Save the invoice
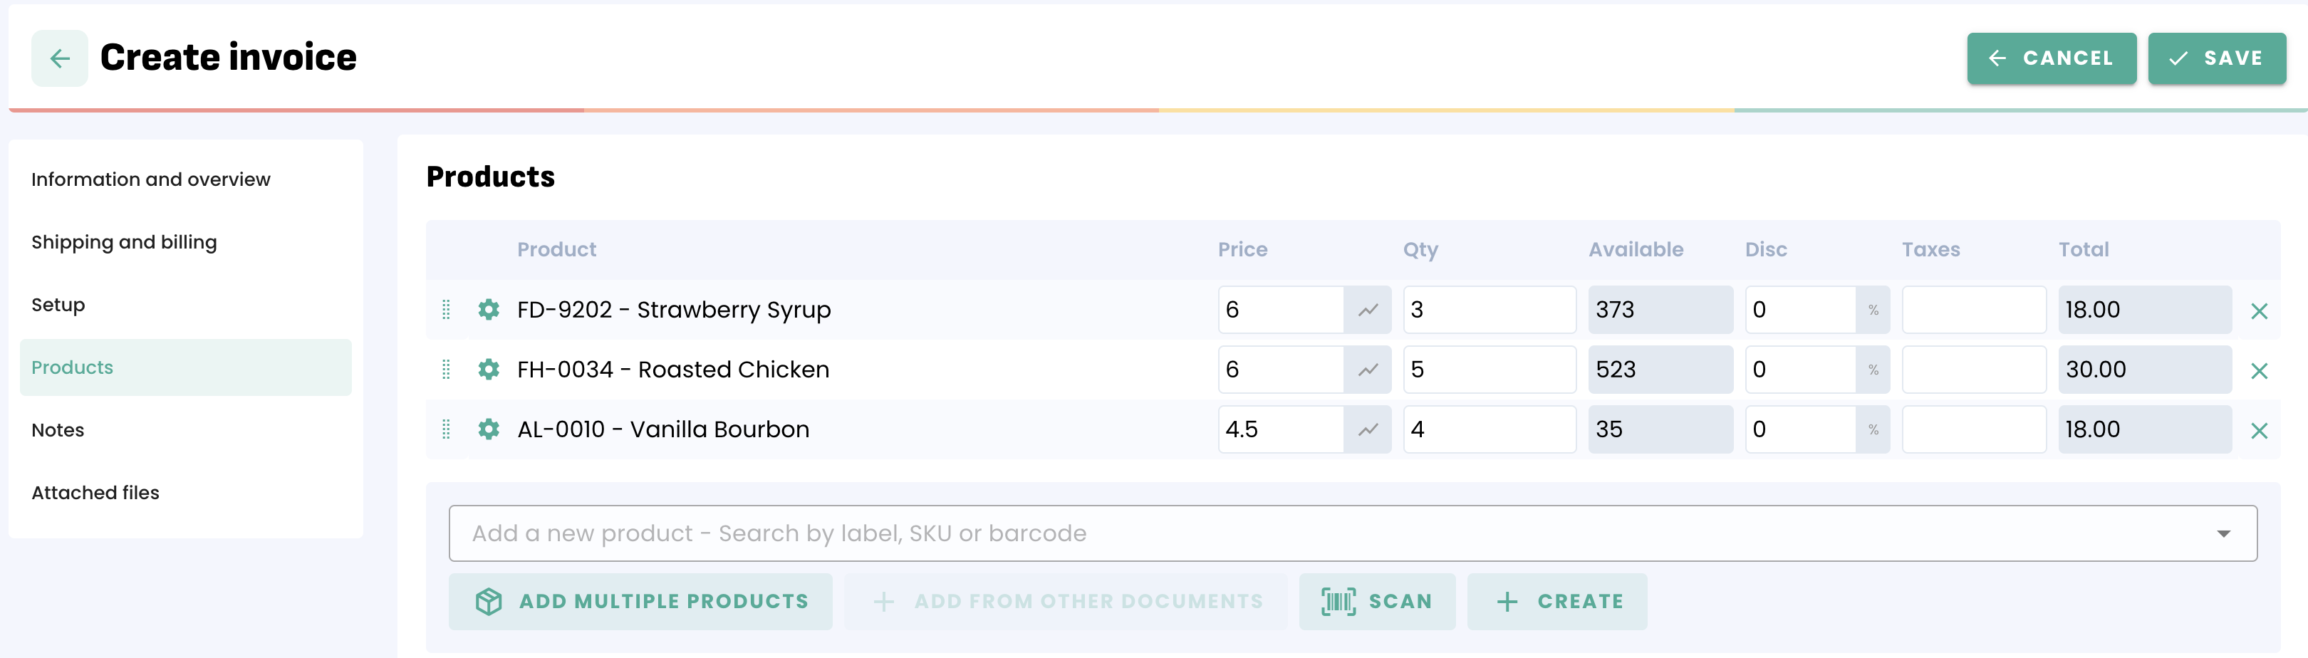Screen dimensions: 2308x658 (2215, 59)
